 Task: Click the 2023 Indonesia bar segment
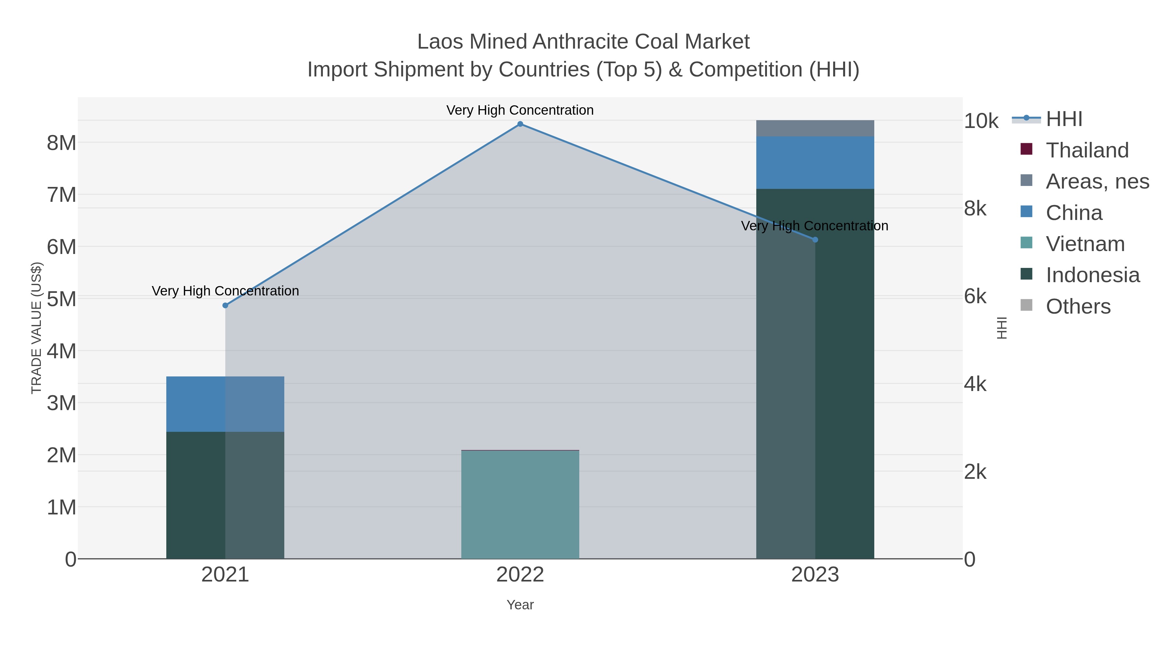point(815,374)
